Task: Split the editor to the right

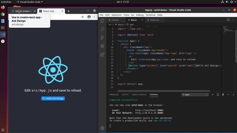Action: [x=228, y=20]
